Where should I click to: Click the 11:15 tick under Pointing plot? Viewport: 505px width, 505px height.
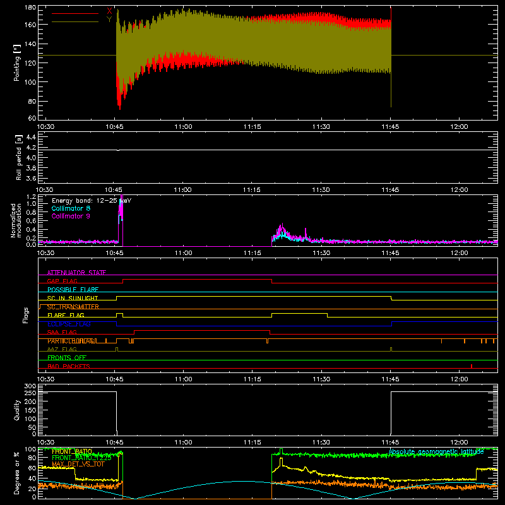pyautogui.click(x=252, y=127)
